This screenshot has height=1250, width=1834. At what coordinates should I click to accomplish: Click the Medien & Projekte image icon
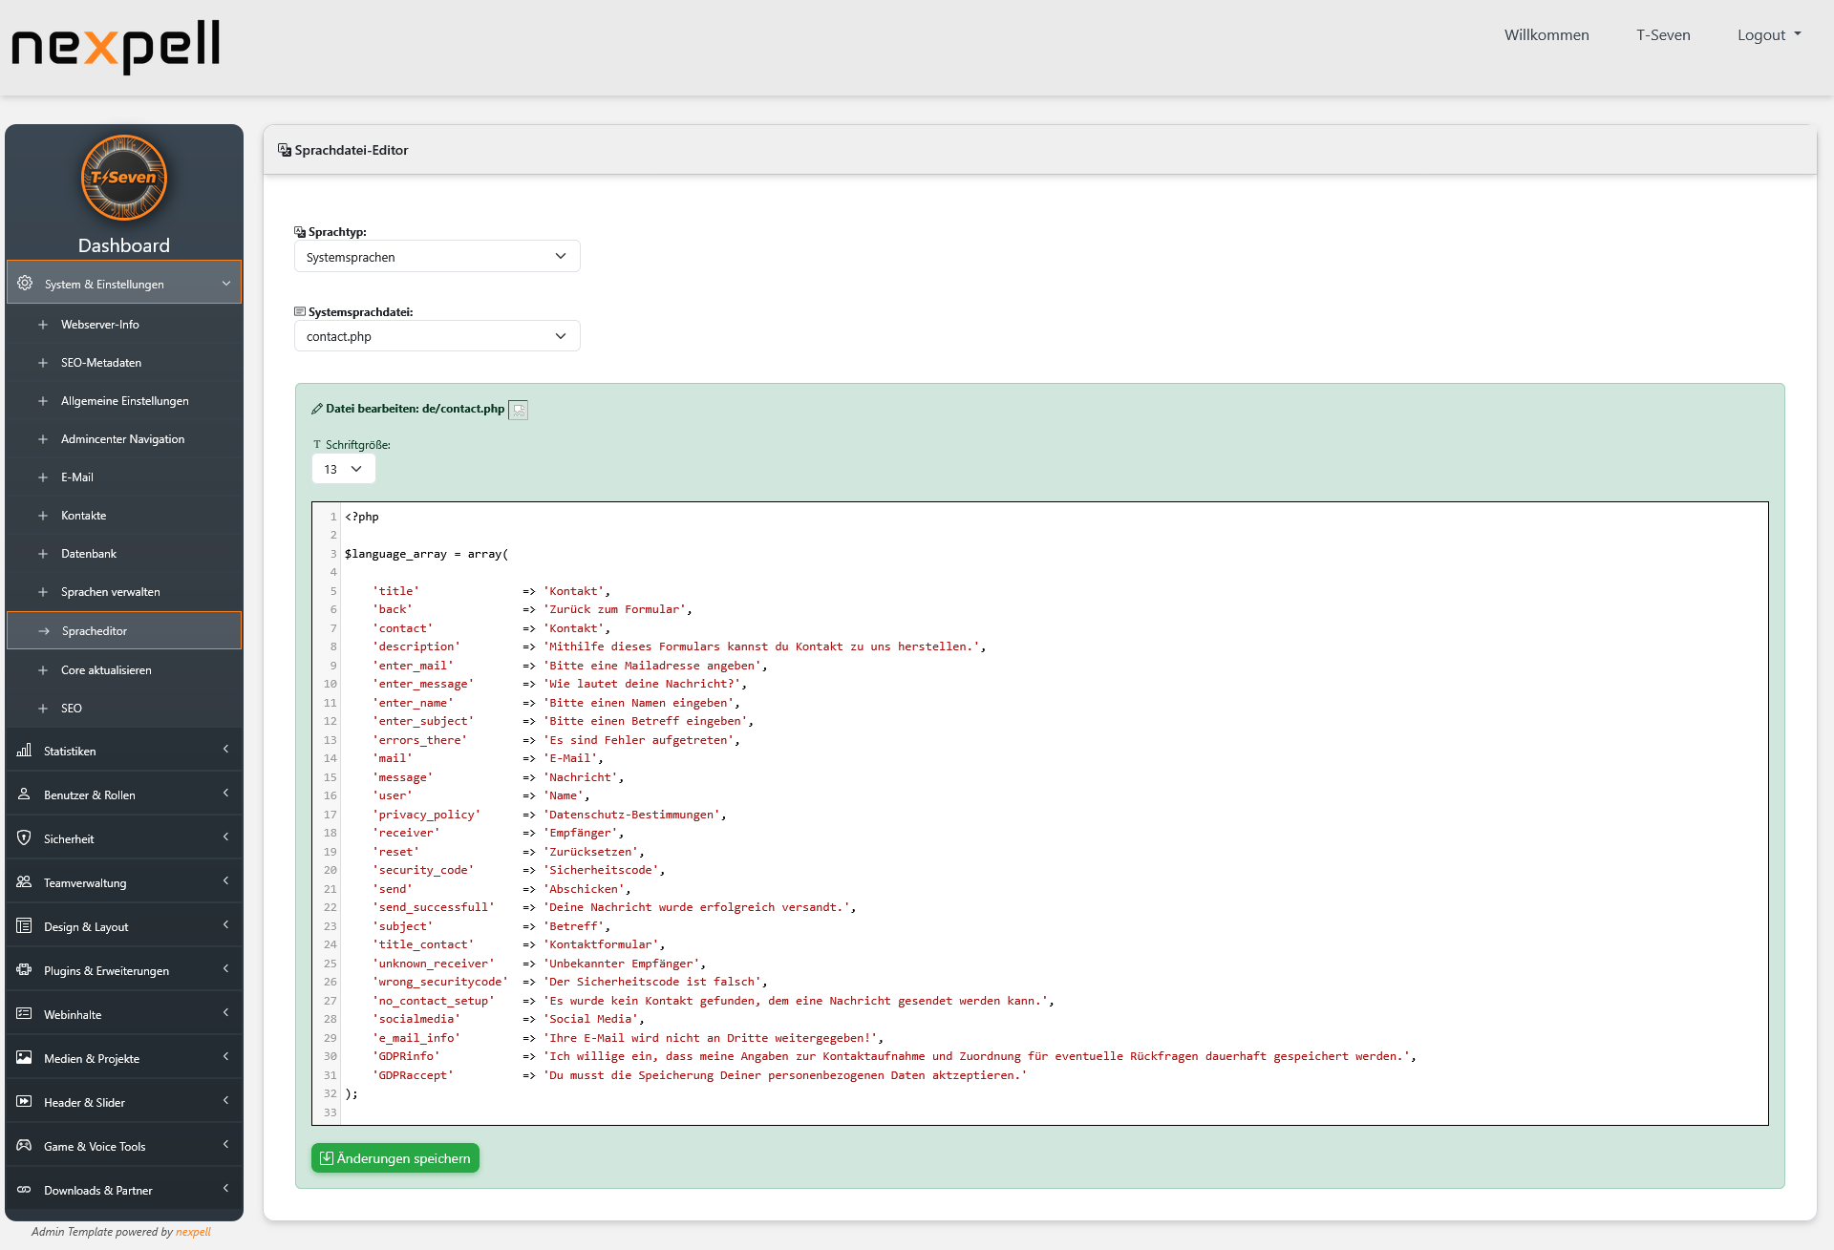coord(24,1058)
